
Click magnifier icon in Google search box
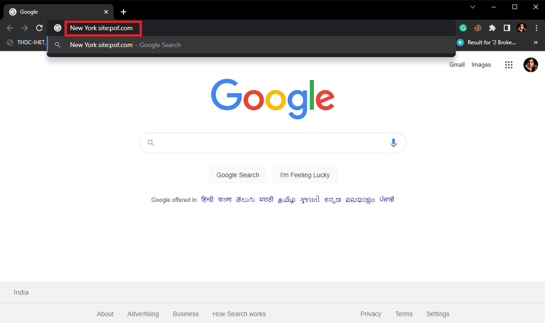click(151, 143)
